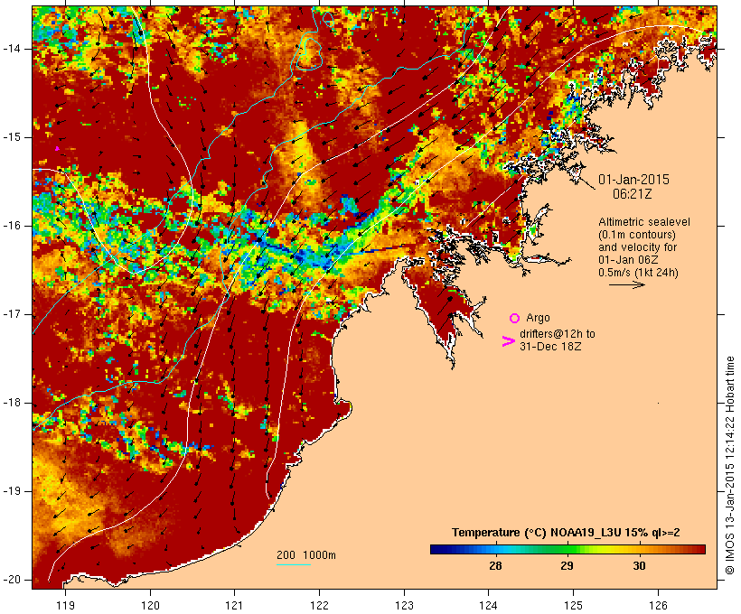Screen dimensions: 741x614
Task: Click the longitude label 123
Action: [x=404, y=605]
